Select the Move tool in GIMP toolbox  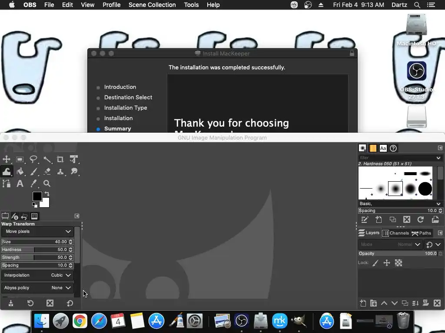click(6, 160)
